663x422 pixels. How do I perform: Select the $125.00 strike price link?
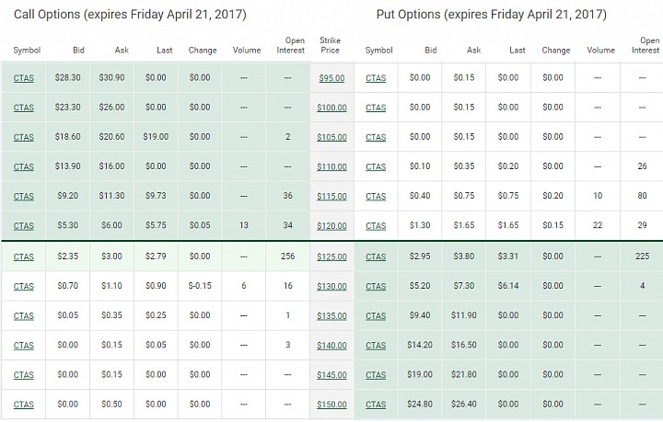coord(331,257)
